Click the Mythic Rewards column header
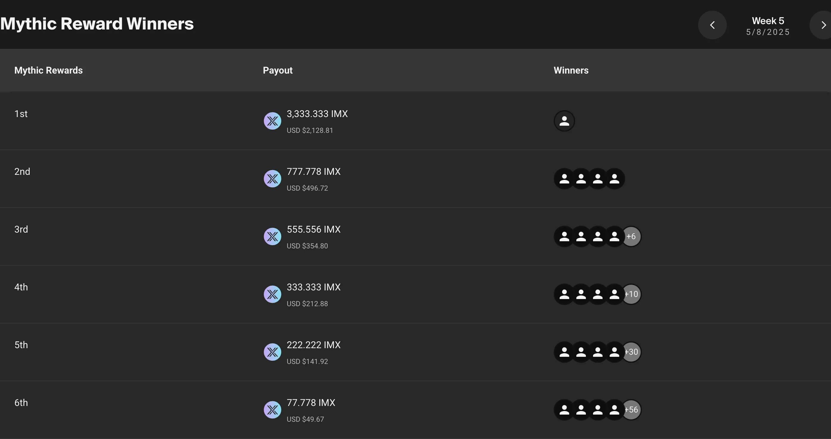The image size is (831, 439). (48, 70)
